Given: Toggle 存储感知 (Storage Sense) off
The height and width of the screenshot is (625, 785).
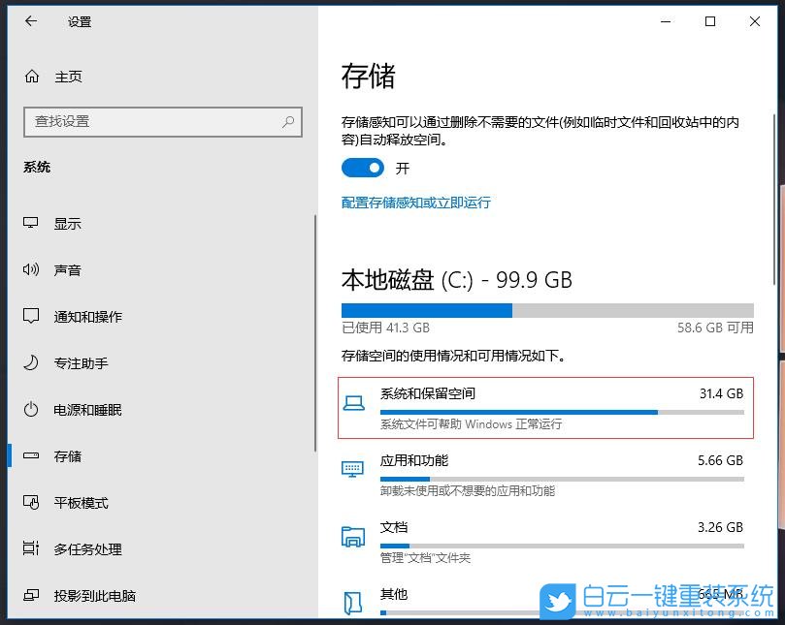Looking at the screenshot, I should tap(363, 169).
